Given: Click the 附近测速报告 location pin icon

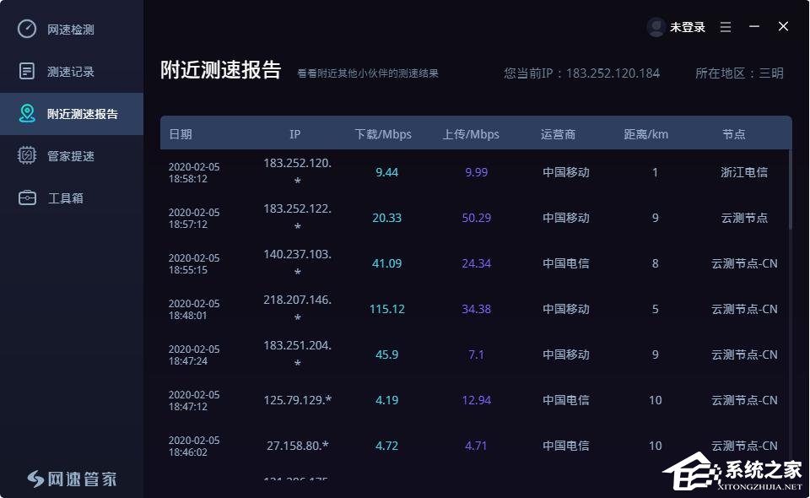Looking at the screenshot, I should 27,114.
